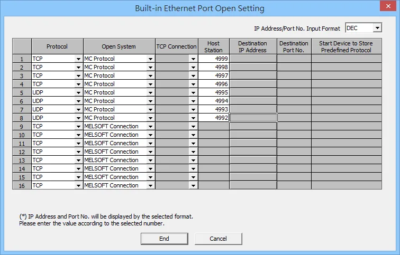Click the Host Station field showing 4994
Viewport: 400px width, 255px height.
(x=214, y=101)
